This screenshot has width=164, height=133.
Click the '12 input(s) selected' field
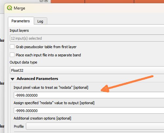(87, 38)
